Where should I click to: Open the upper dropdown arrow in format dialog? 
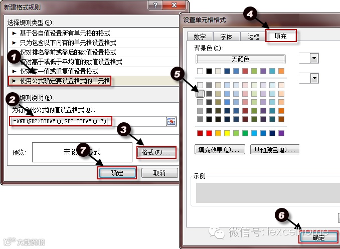coord(314,58)
